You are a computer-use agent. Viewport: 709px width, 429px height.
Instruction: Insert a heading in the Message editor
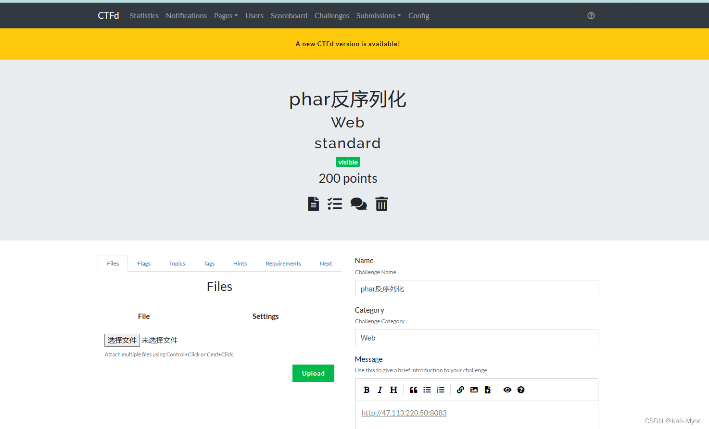393,390
